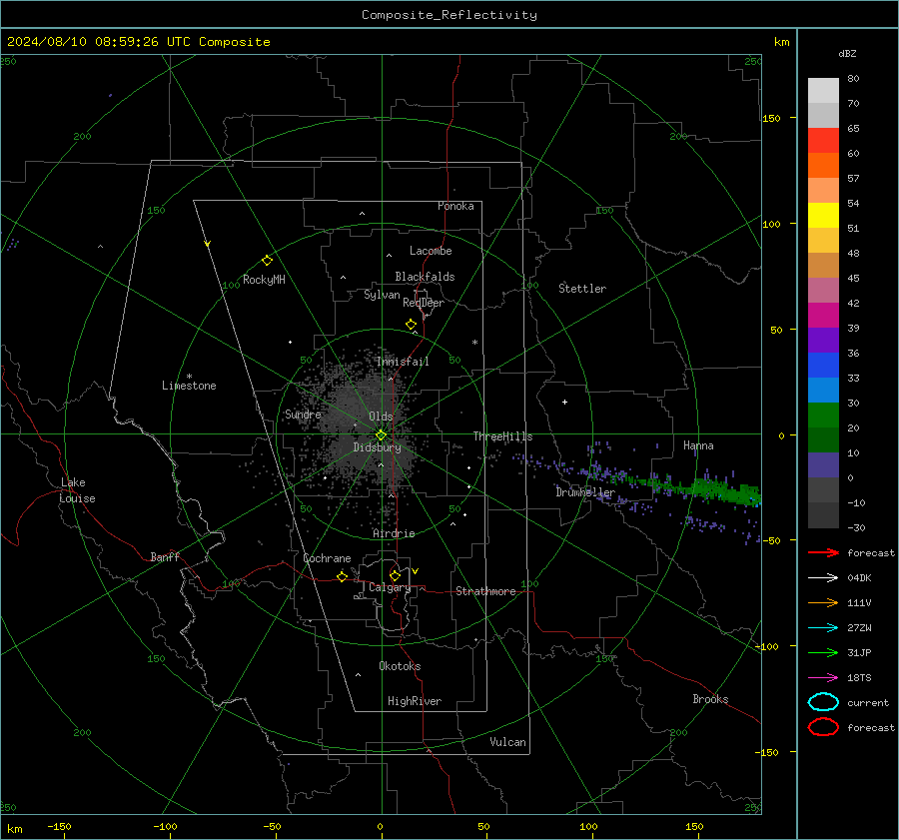Image resolution: width=899 pixels, height=840 pixels.
Task: Click the red forecast ellipse legend icon
Action: tap(823, 727)
